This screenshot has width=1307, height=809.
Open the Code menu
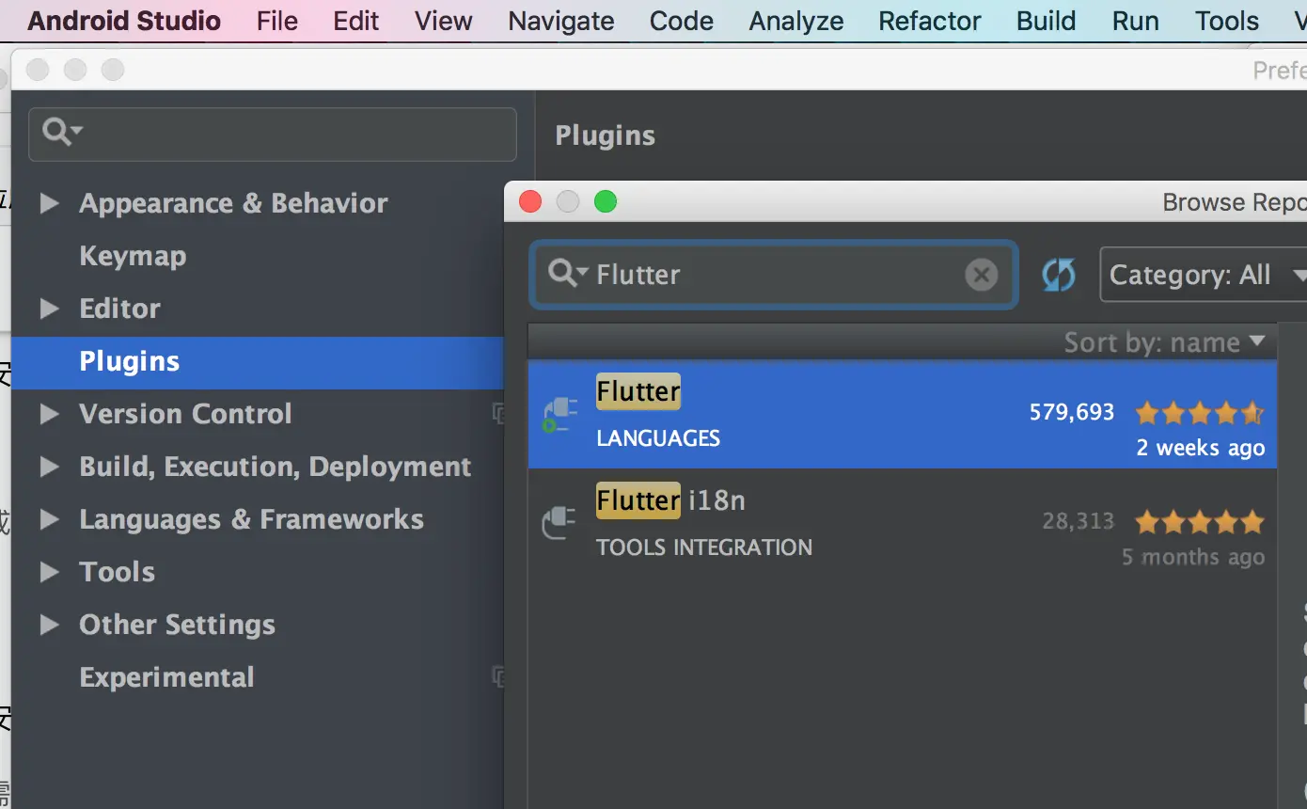point(682,21)
